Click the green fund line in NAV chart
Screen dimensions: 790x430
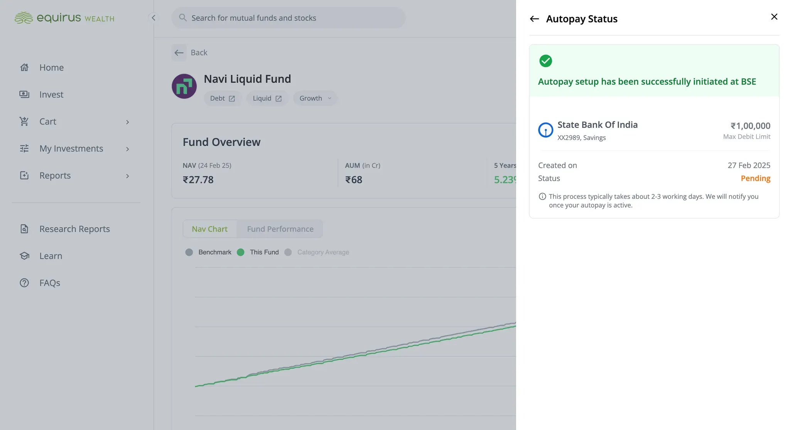pos(355,357)
